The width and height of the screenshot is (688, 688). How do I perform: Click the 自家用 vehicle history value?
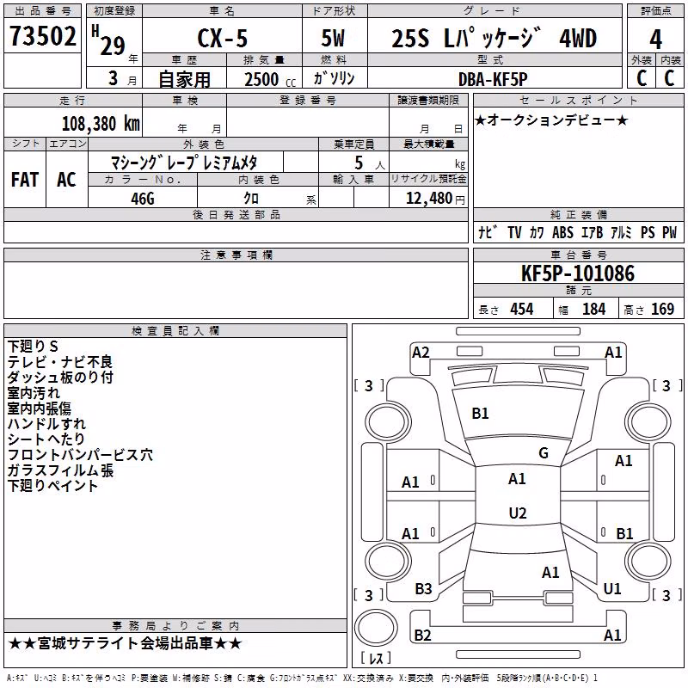coord(184,79)
